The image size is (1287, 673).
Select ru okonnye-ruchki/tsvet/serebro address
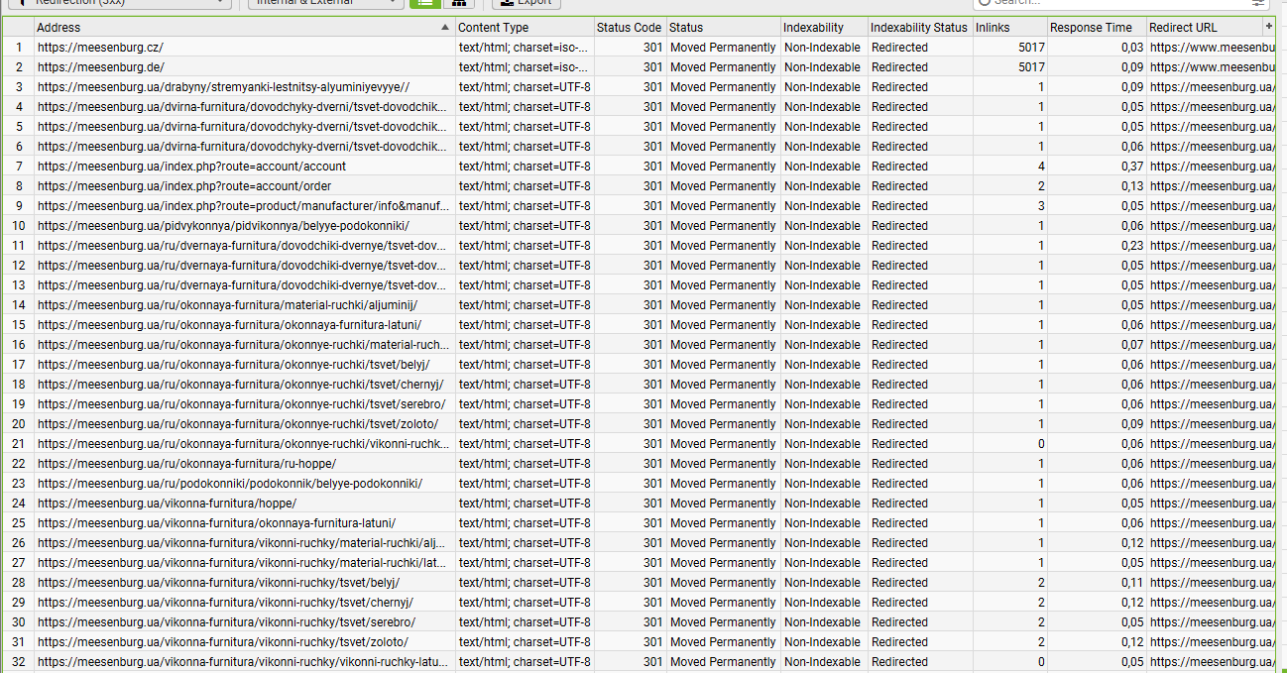pyautogui.click(x=241, y=404)
